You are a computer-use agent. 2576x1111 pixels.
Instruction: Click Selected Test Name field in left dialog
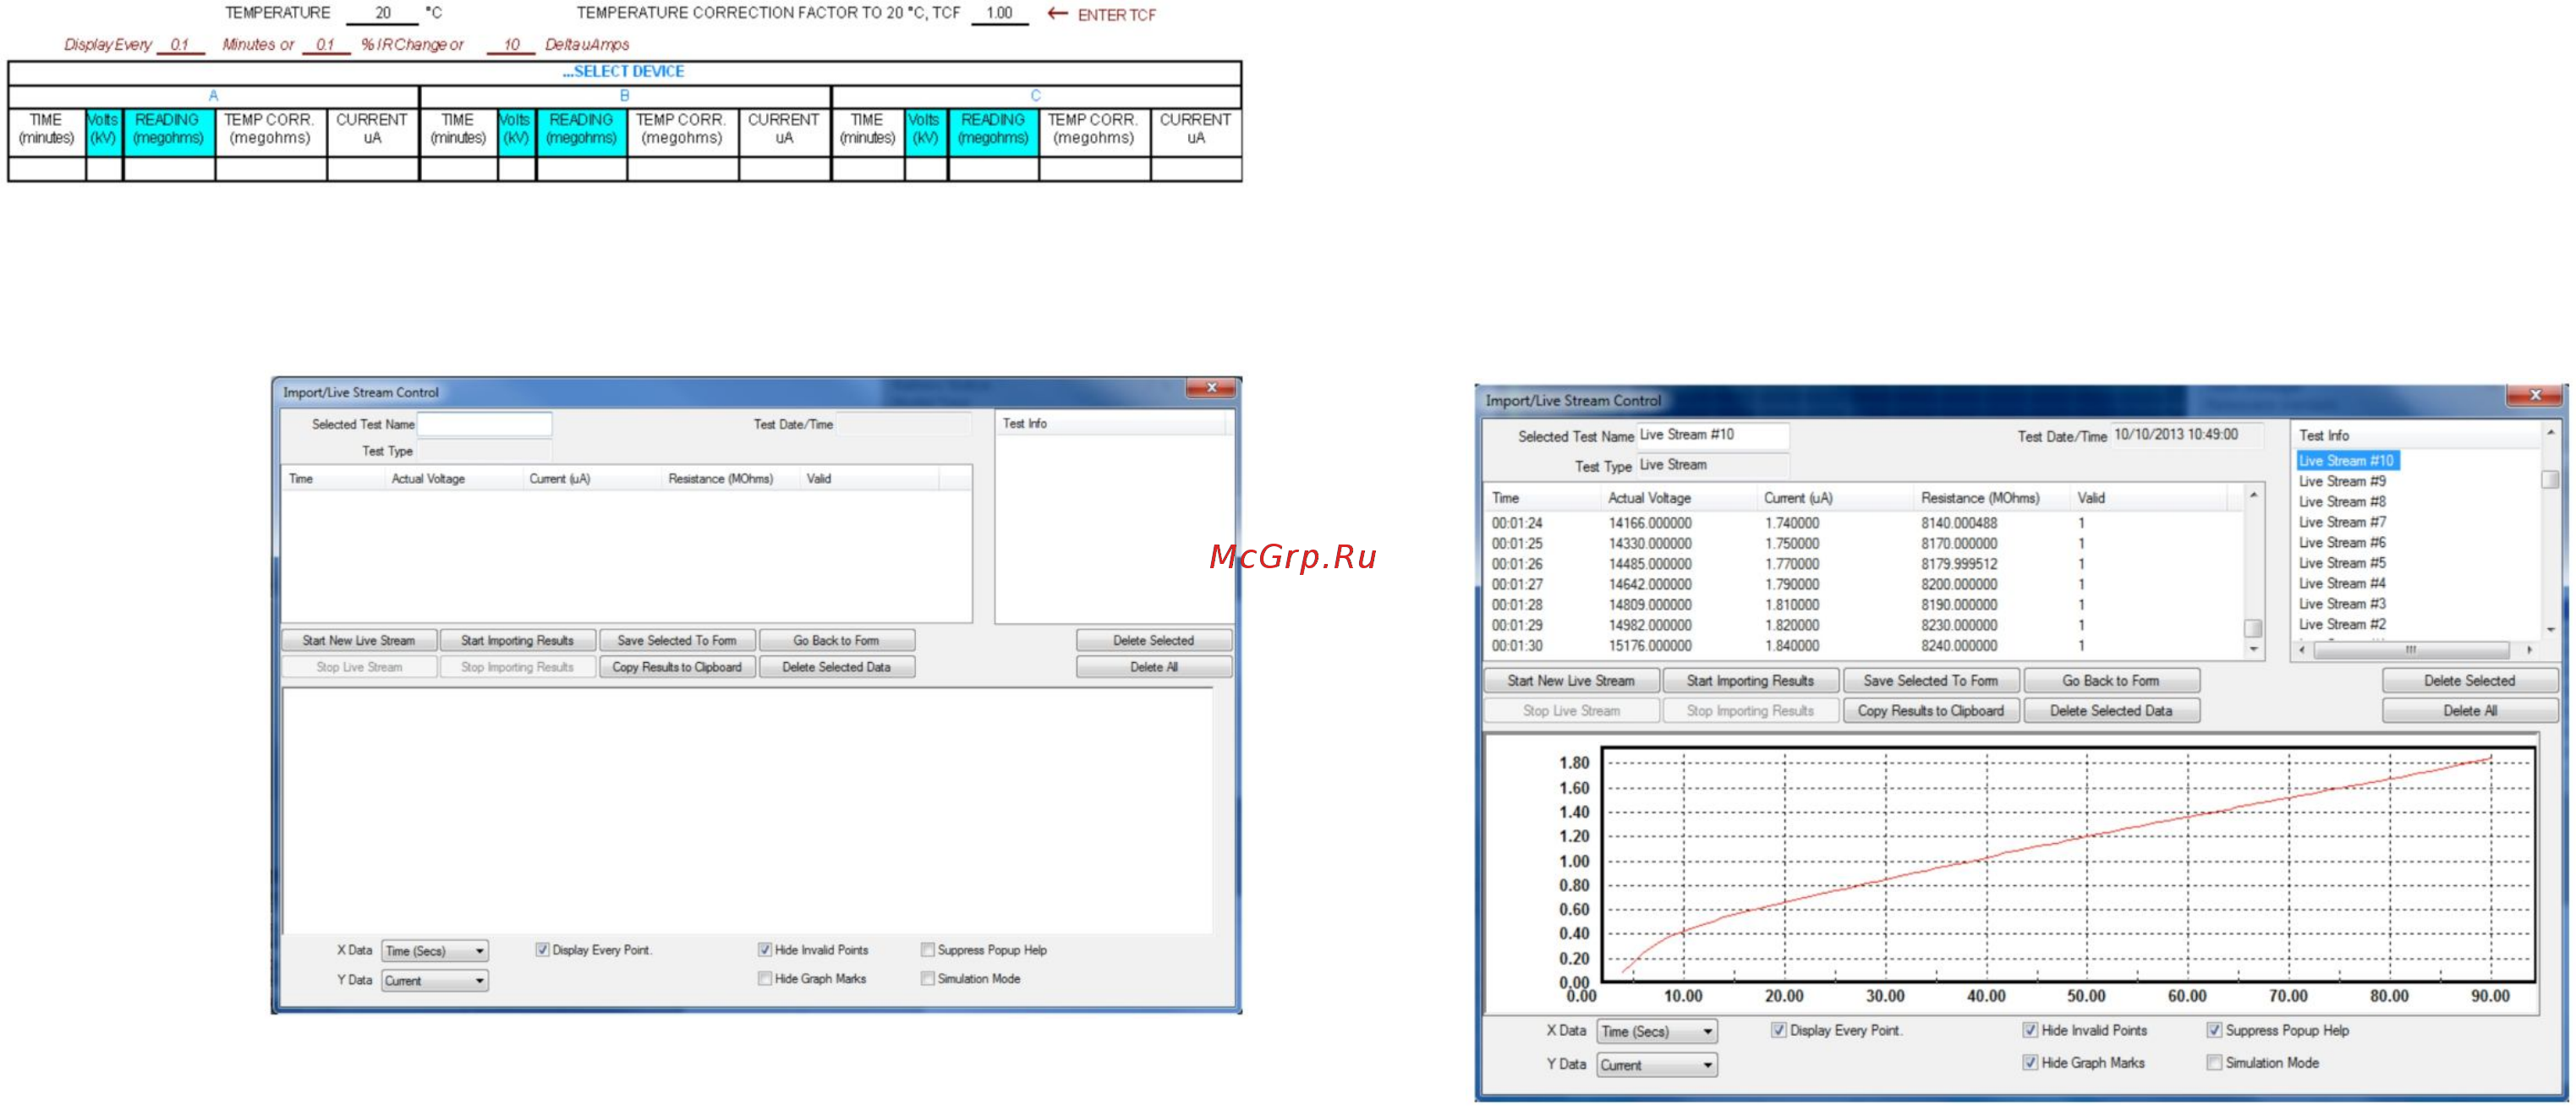[x=484, y=424]
